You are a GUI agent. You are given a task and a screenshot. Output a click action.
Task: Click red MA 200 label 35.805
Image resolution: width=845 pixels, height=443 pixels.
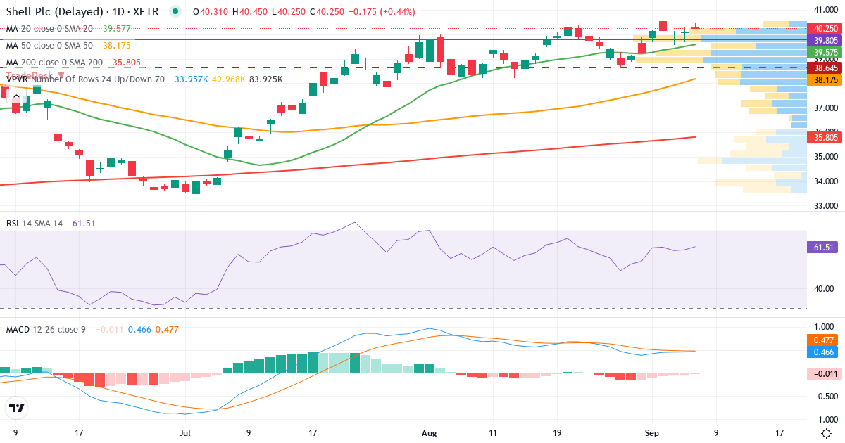pos(825,138)
